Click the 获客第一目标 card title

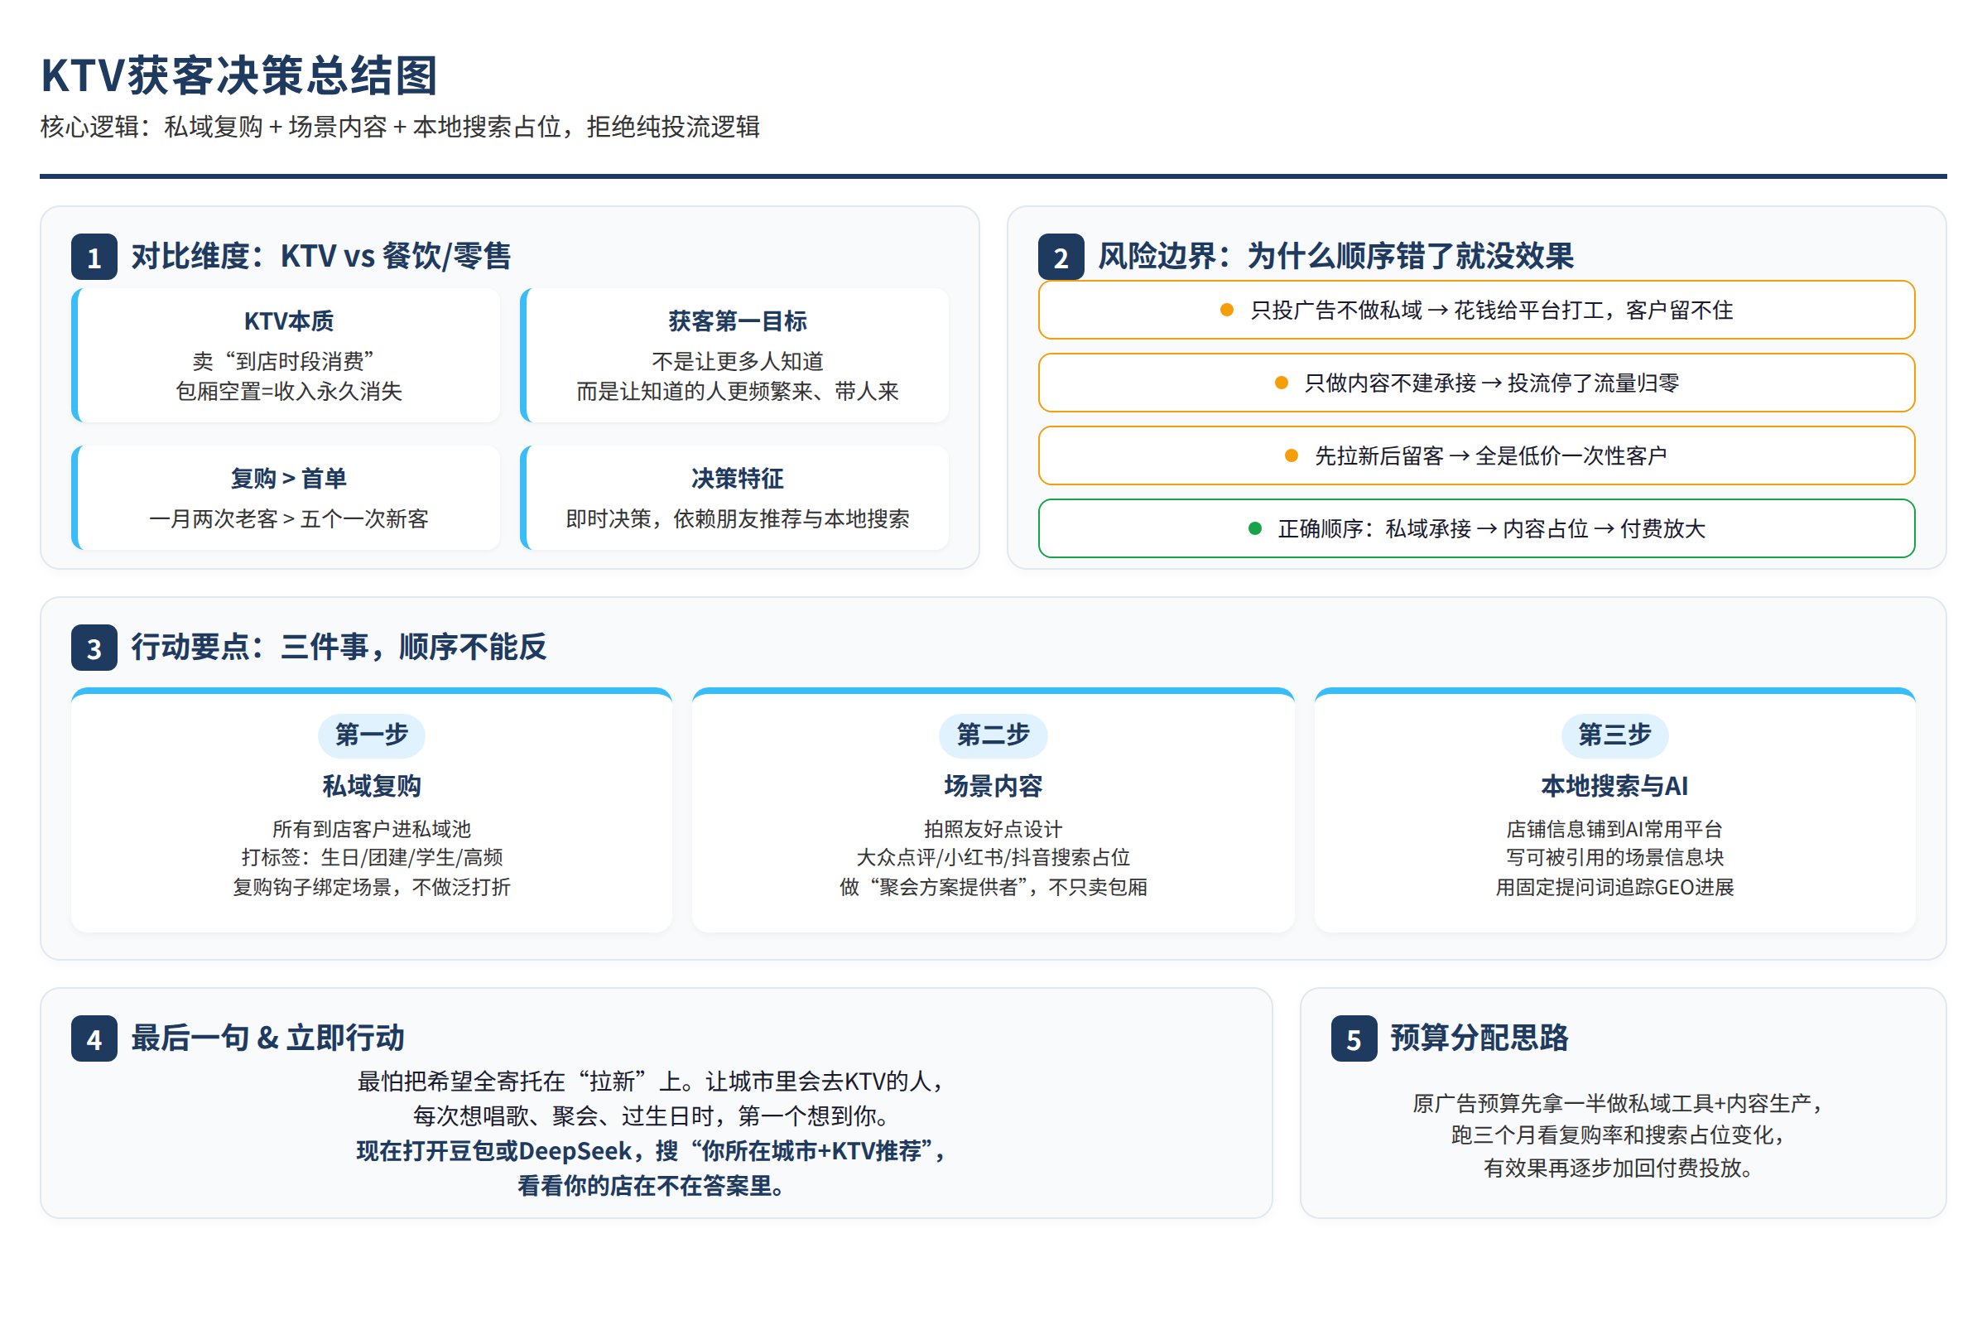738,321
